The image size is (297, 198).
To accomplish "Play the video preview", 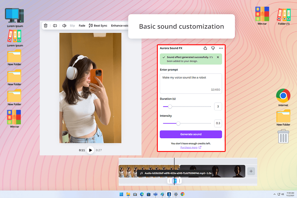I will coord(90,150).
